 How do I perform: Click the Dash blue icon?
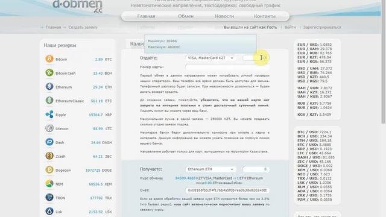click(x=49, y=142)
